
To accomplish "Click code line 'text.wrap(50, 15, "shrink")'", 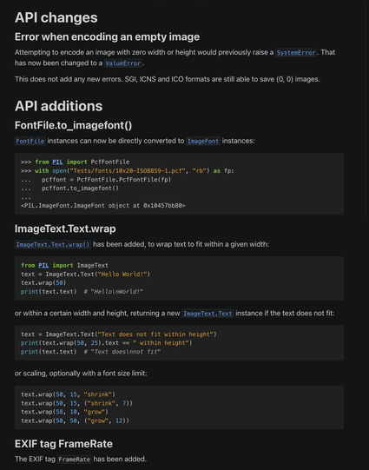I will (68, 394).
